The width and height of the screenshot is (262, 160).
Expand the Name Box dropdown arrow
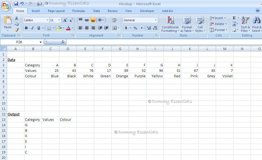point(41,42)
